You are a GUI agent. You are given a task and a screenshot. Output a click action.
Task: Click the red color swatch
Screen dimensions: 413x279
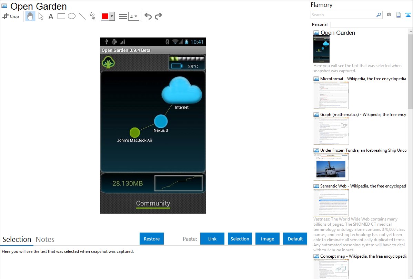coord(105,16)
